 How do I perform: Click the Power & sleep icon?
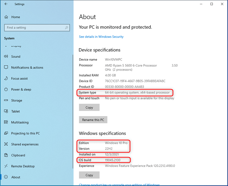(6, 89)
